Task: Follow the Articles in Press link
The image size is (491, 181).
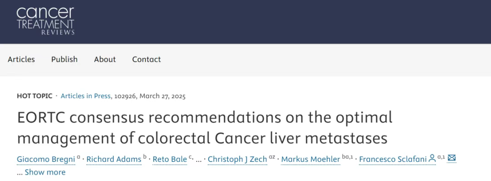Action: (x=85, y=96)
